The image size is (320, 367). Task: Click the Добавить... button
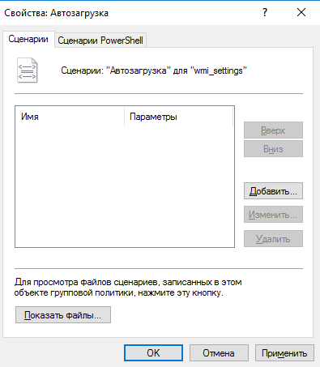273,191
